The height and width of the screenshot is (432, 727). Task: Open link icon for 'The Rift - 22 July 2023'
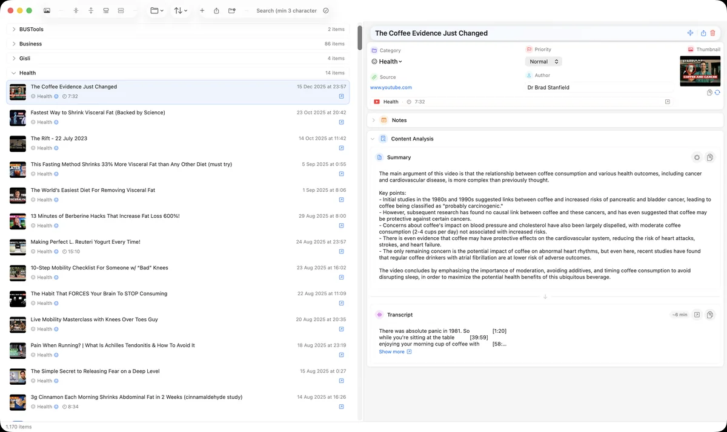[x=341, y=148]
